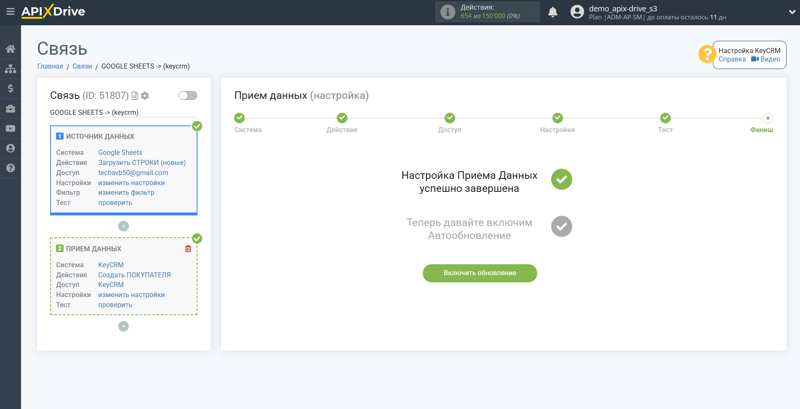Open the billing dollar icon in the sidebar

point(11,88)
